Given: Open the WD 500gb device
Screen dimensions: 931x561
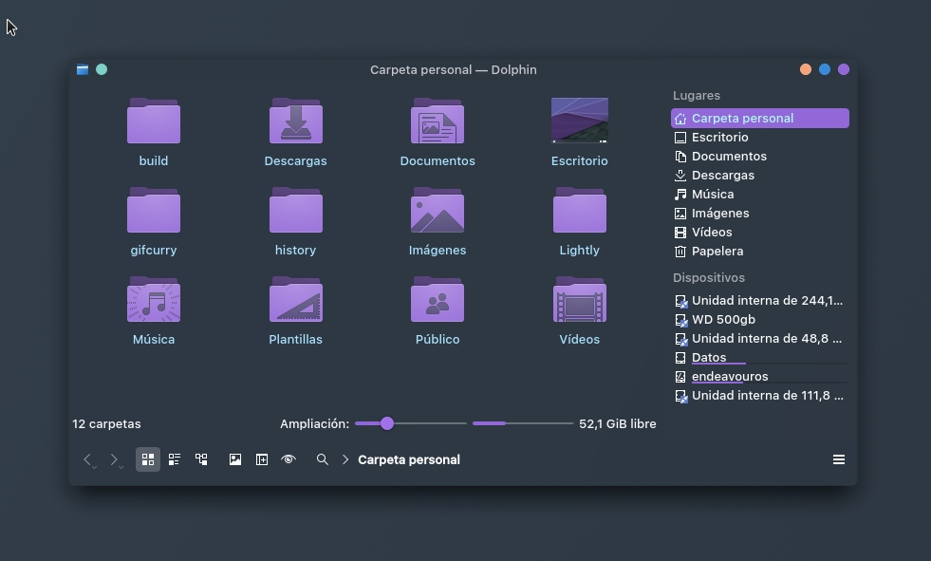Looking at the screenshot, I should coord(760,319).
